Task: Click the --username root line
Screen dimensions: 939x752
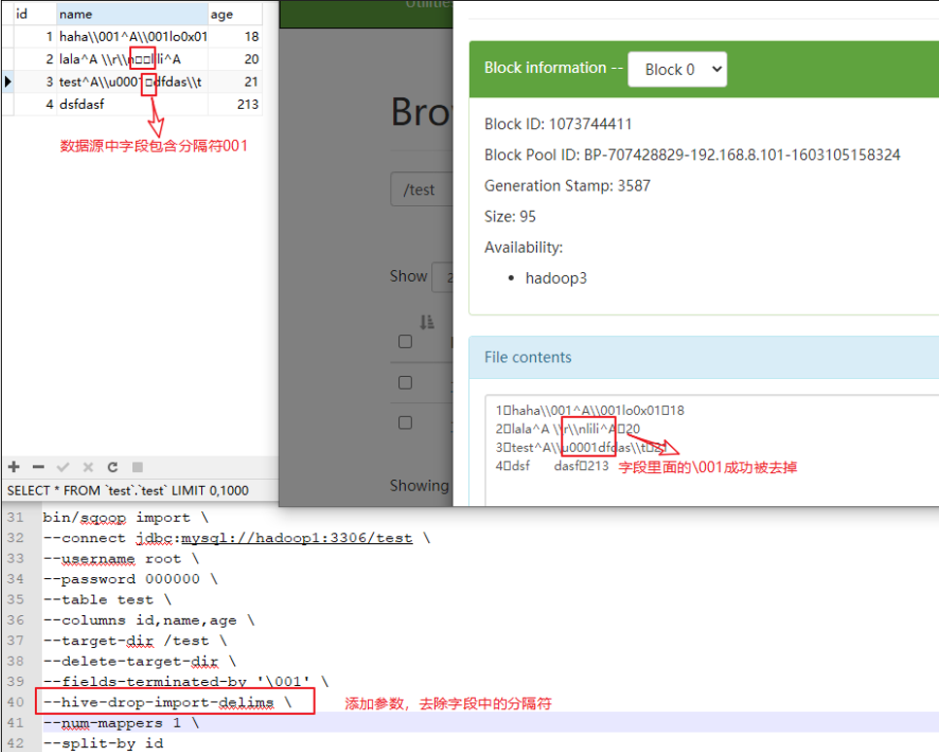Action: point(120,559)
